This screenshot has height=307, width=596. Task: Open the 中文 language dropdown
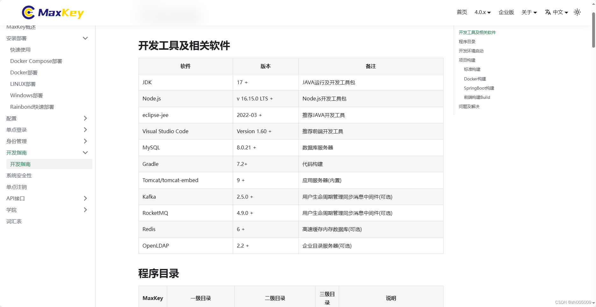pyautogui.click(x=559, y=12)
